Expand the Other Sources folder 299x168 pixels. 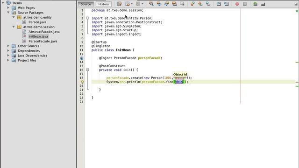point(8,46)
